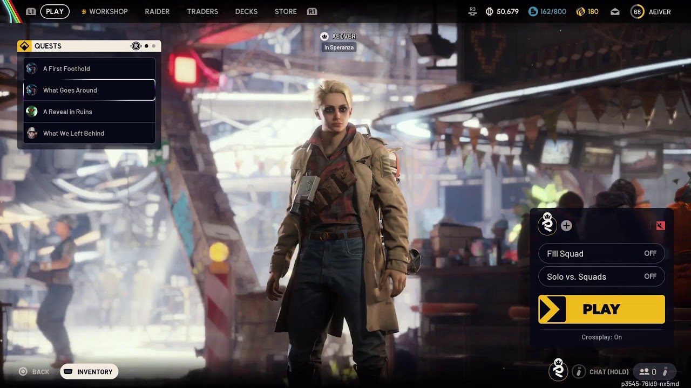Image resolution: width=691 pixels, height=388 pixels.
Task: Click the 162/800 currency value
Action: pos(552,11)
